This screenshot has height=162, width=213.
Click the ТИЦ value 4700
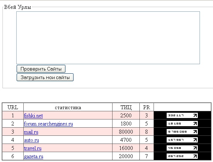point(126,140)
